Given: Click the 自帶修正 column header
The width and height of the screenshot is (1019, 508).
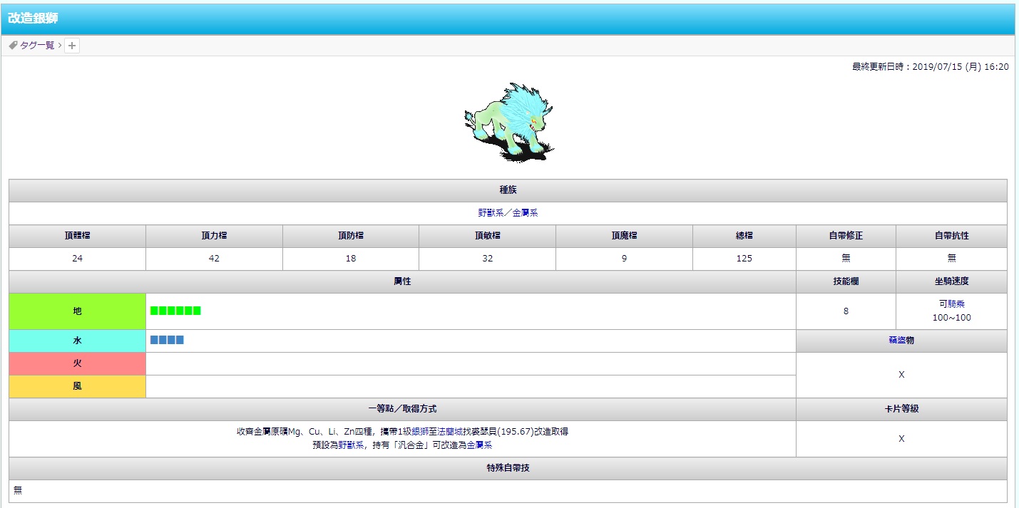Looking at the screenshot, I should click(846, 236).
